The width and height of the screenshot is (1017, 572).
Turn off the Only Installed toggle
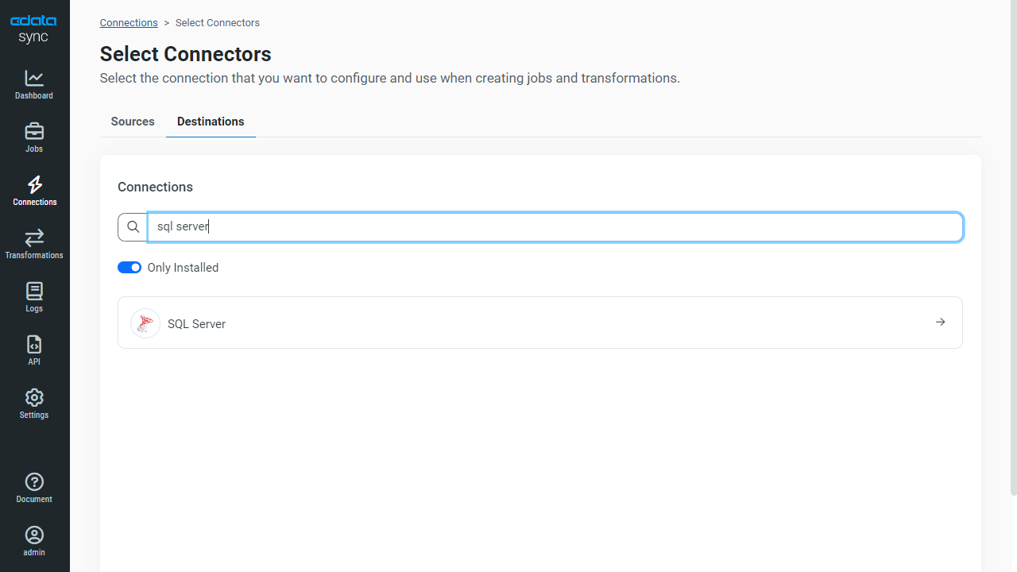(130, 268)
